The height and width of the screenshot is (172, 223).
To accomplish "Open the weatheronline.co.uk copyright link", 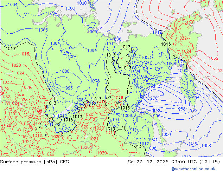I will tap(193, 169).
